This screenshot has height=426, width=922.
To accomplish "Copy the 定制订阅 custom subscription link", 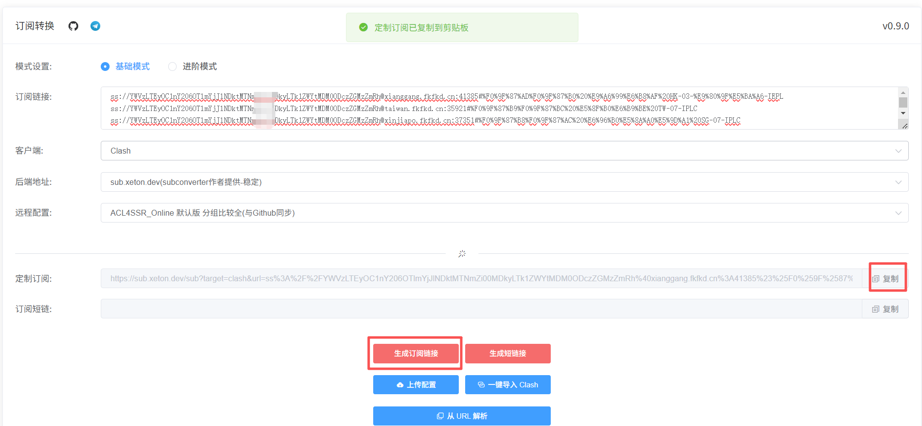I will pyautogui.click(x=886, y=278).
